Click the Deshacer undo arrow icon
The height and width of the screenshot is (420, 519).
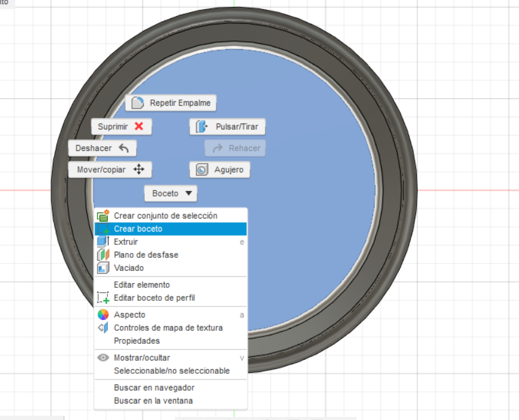(x=124, y=148)
